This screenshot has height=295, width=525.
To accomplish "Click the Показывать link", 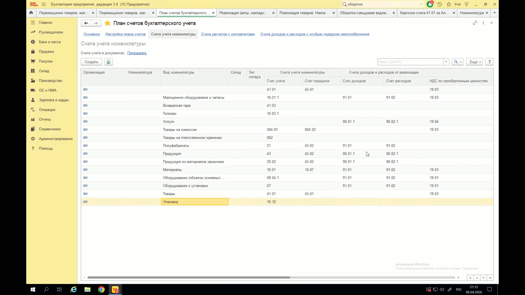I will pos(137,53).
